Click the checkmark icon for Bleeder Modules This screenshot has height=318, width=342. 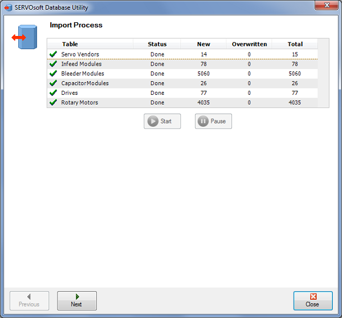53,74
